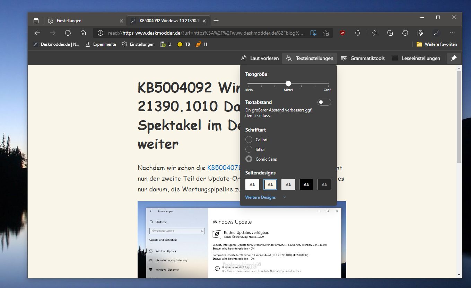Click the article title heading
471x288 pixels.
coord(189,116)
